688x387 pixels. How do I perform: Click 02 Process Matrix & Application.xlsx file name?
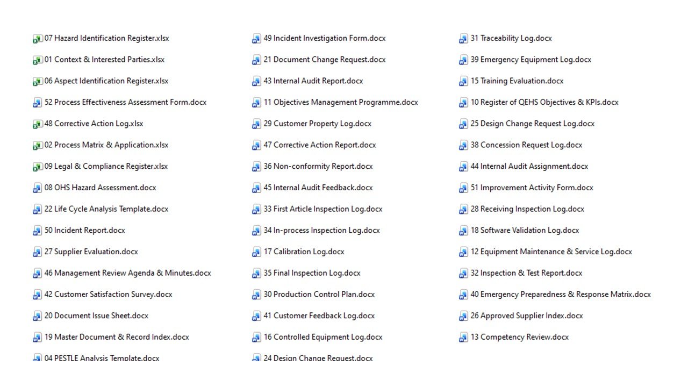click(x=106, y=145)
